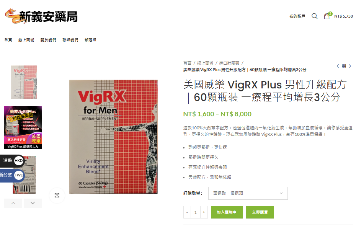
Task: Click the 立即購買 button
Action: click(x=260, y=212)
